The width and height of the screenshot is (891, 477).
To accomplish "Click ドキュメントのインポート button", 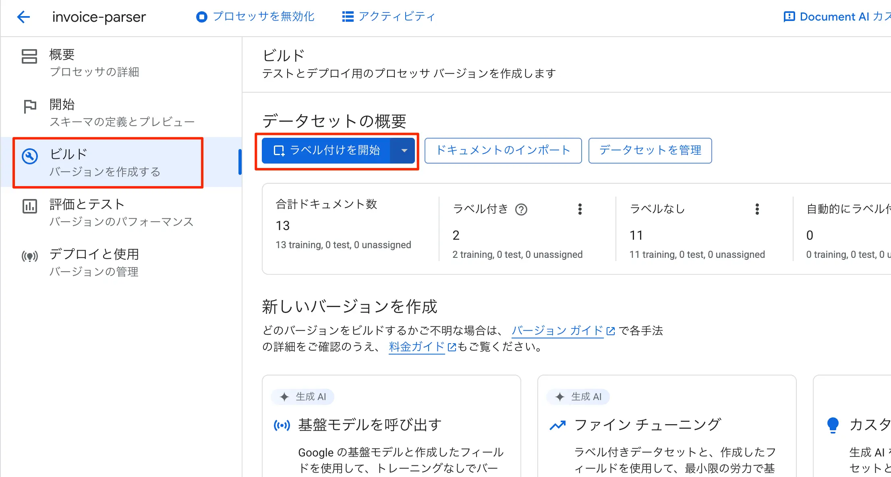I will click(x=503, y=151).
